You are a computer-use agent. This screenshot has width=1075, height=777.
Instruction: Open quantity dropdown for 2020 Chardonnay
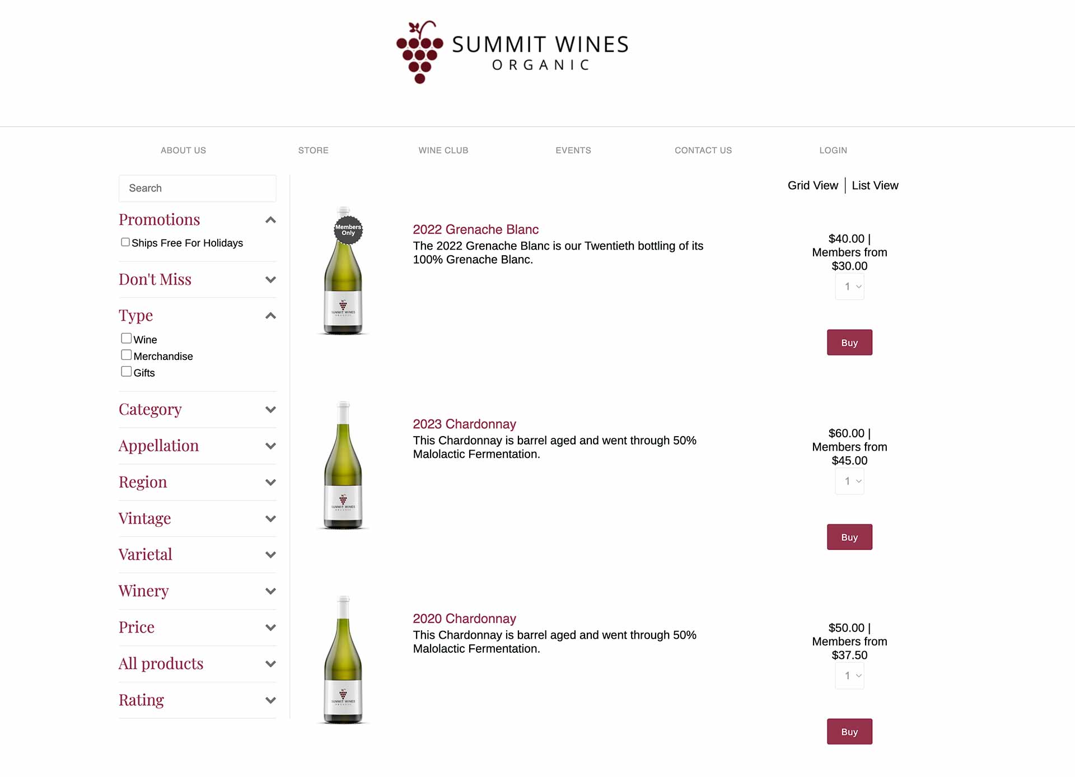pos(849,676)
